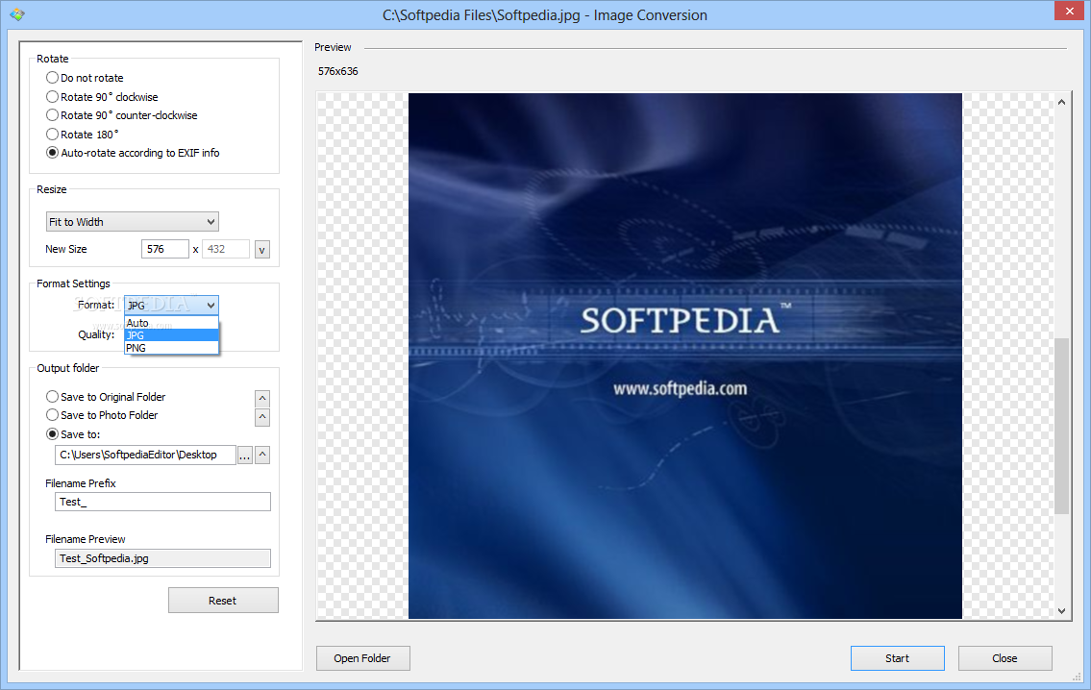Click the browse (...) button for output folder

[245, 455]
